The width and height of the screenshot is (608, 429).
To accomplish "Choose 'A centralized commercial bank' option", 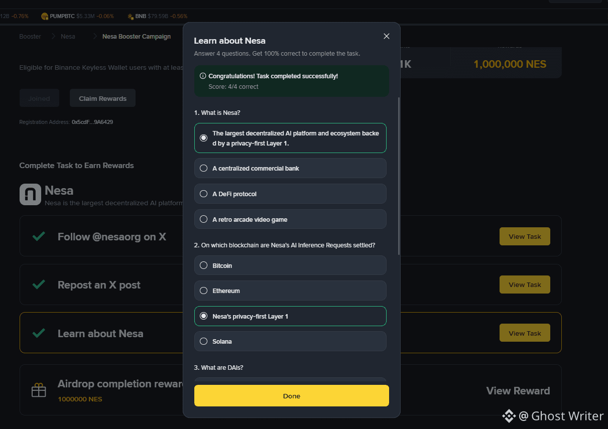I will point(290,168).
